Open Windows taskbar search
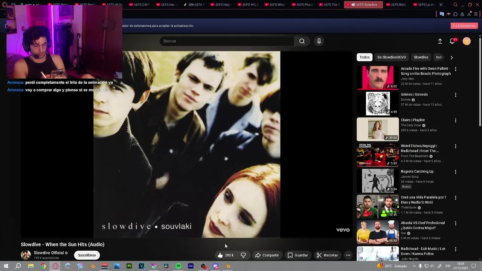482x271 pixels. [x=18, y=266]
